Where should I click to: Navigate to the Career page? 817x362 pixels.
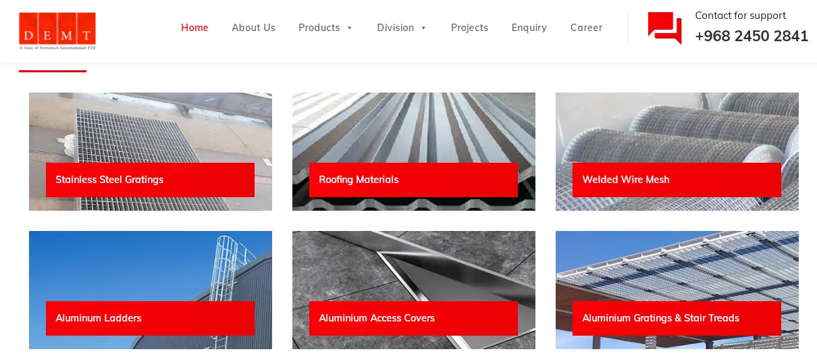pos(586,28)
